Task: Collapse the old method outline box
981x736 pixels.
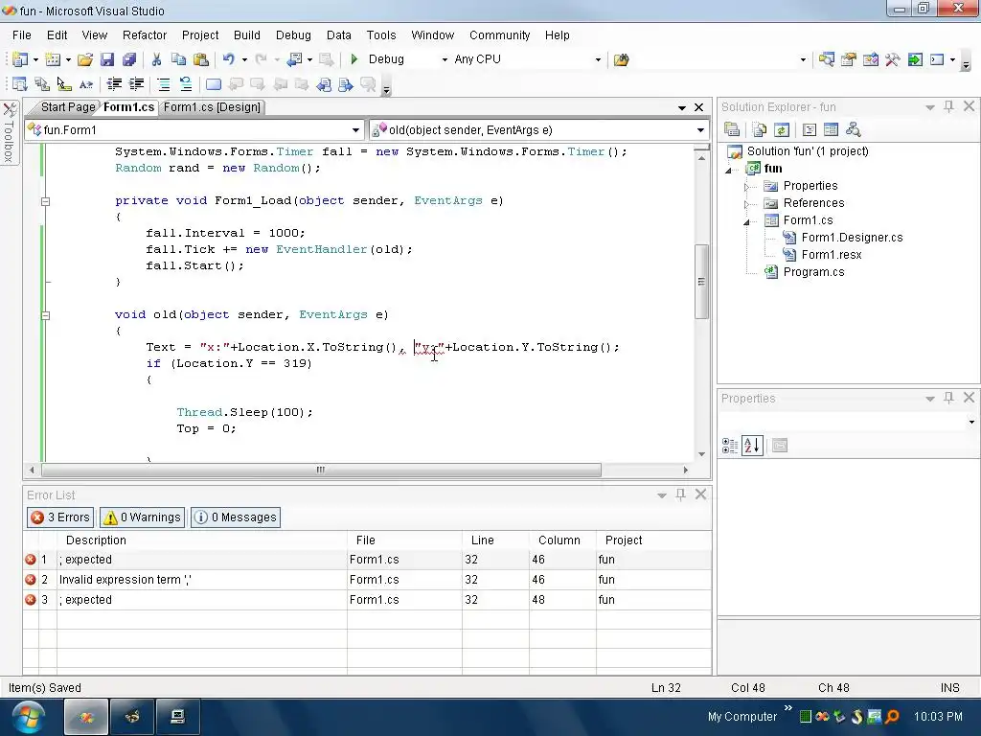Action: pyautogui.click(x=45, y=314)
